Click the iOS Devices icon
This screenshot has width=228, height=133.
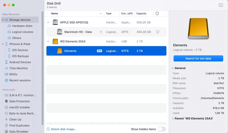[9, 50]
